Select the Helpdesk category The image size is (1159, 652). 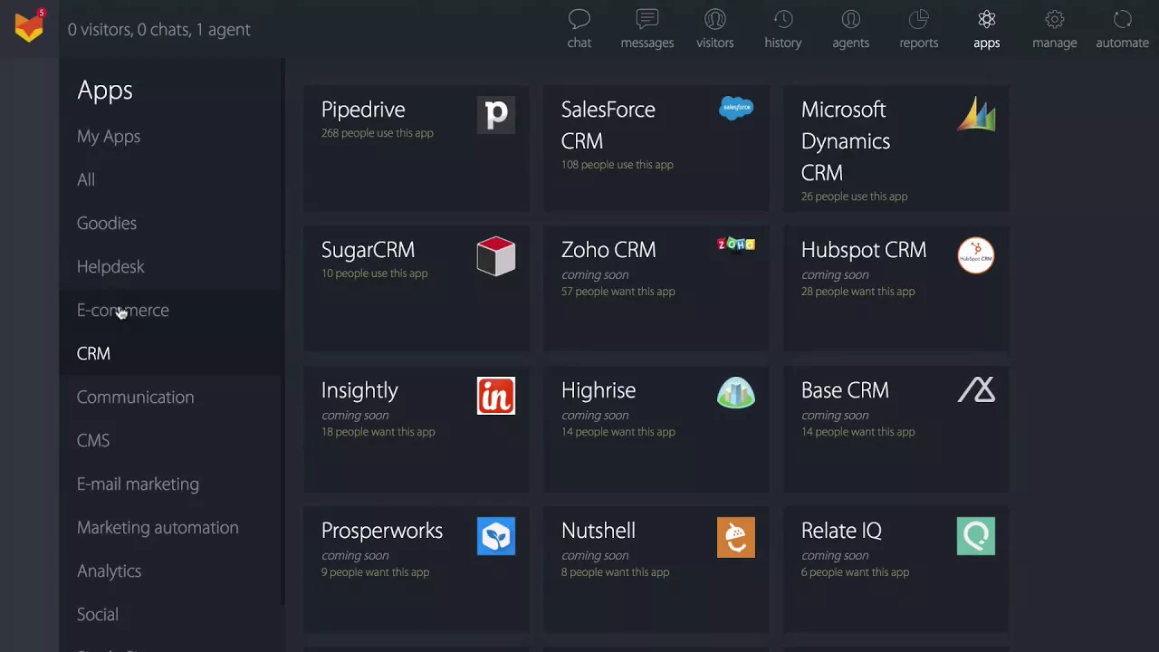tap(110, 266)
